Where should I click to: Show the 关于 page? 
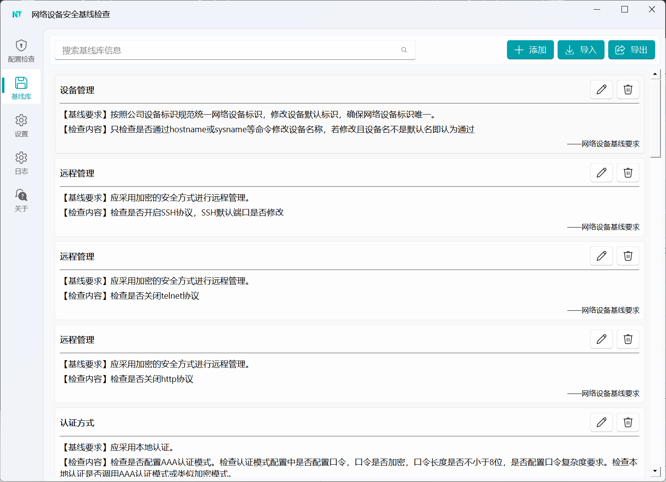tap(21, 200)
